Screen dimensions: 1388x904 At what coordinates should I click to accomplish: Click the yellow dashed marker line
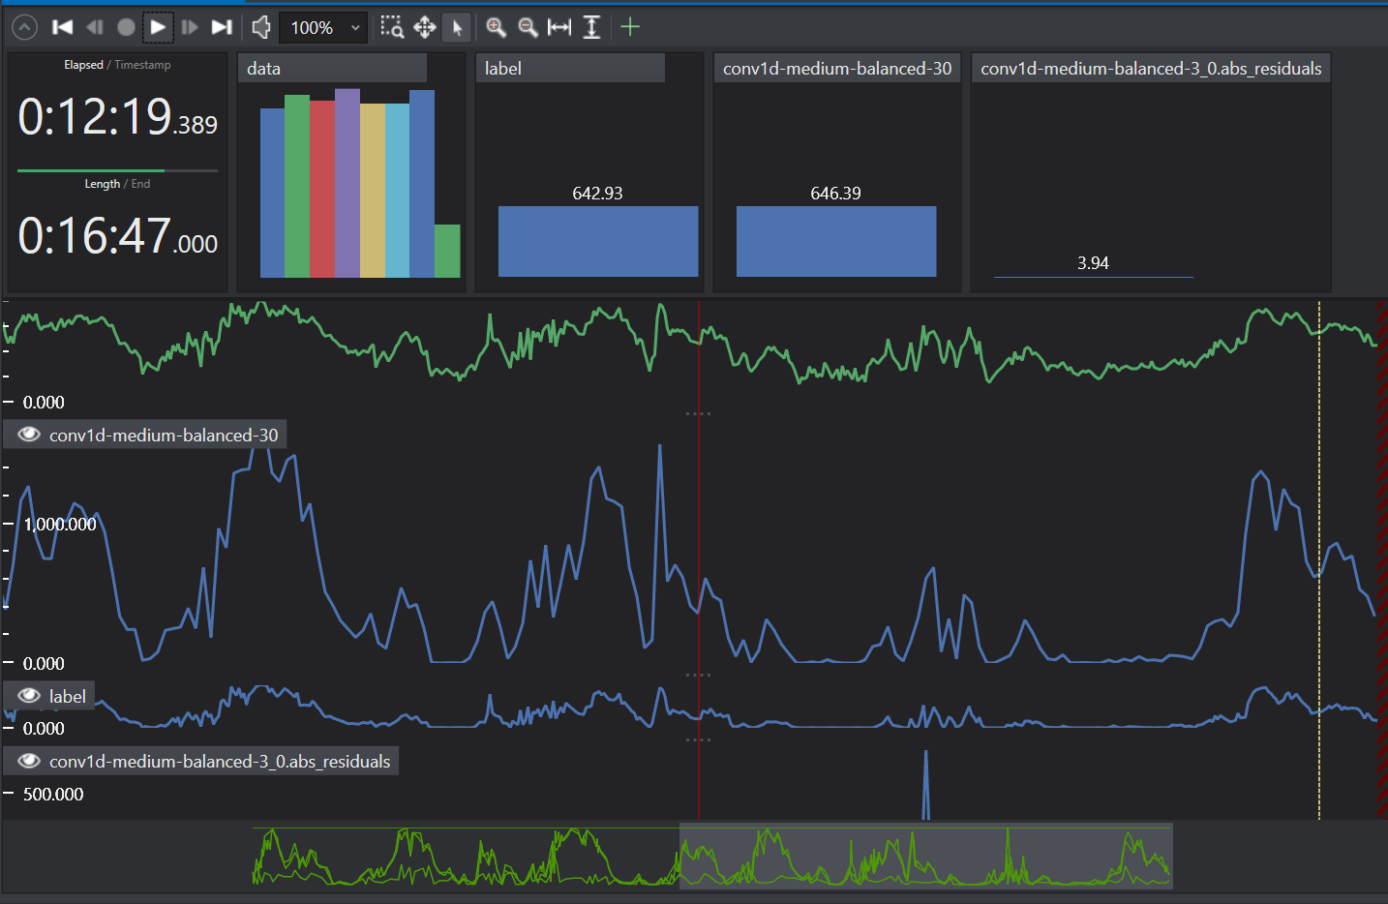tap(1319, 561)
